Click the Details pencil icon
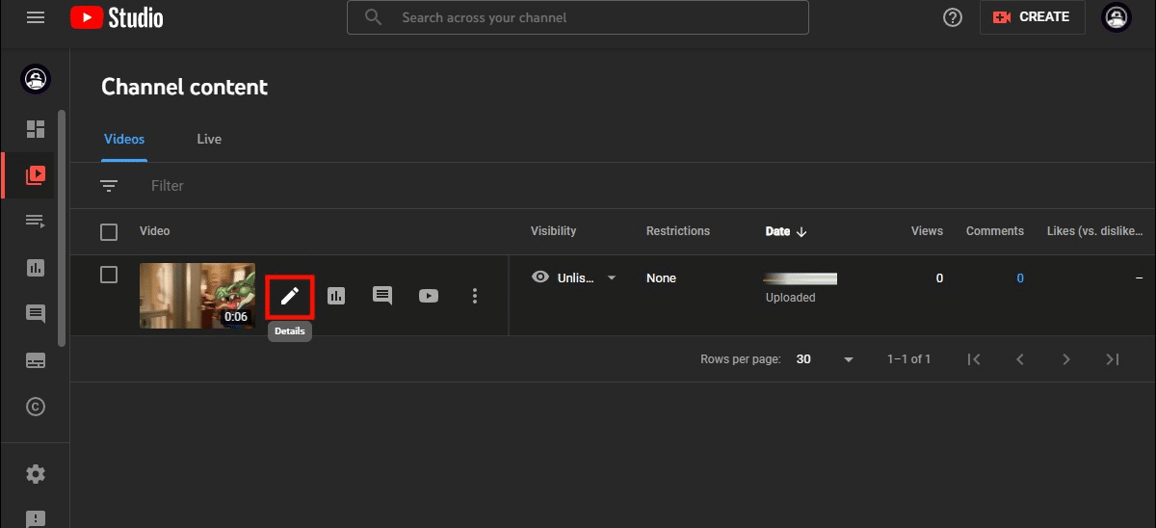1156x528 pixels. 290,296
